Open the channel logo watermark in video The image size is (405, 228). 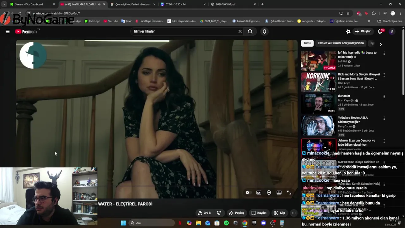click(33, 55)
